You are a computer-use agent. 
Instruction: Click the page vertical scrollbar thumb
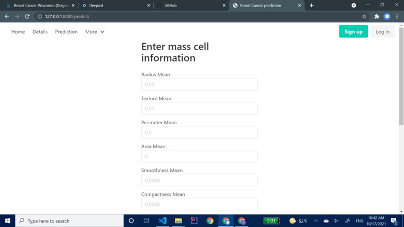point(401,76)
